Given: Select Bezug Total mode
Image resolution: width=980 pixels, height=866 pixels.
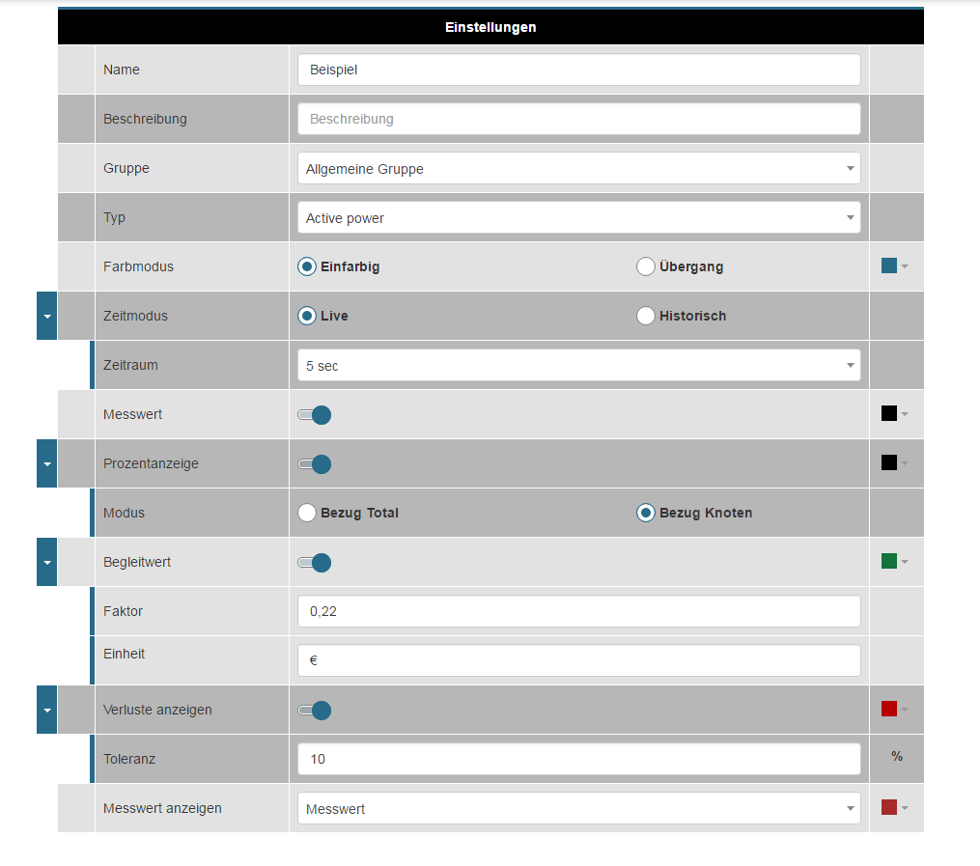Looking at the screenshot, I should [x=307, y=513].
